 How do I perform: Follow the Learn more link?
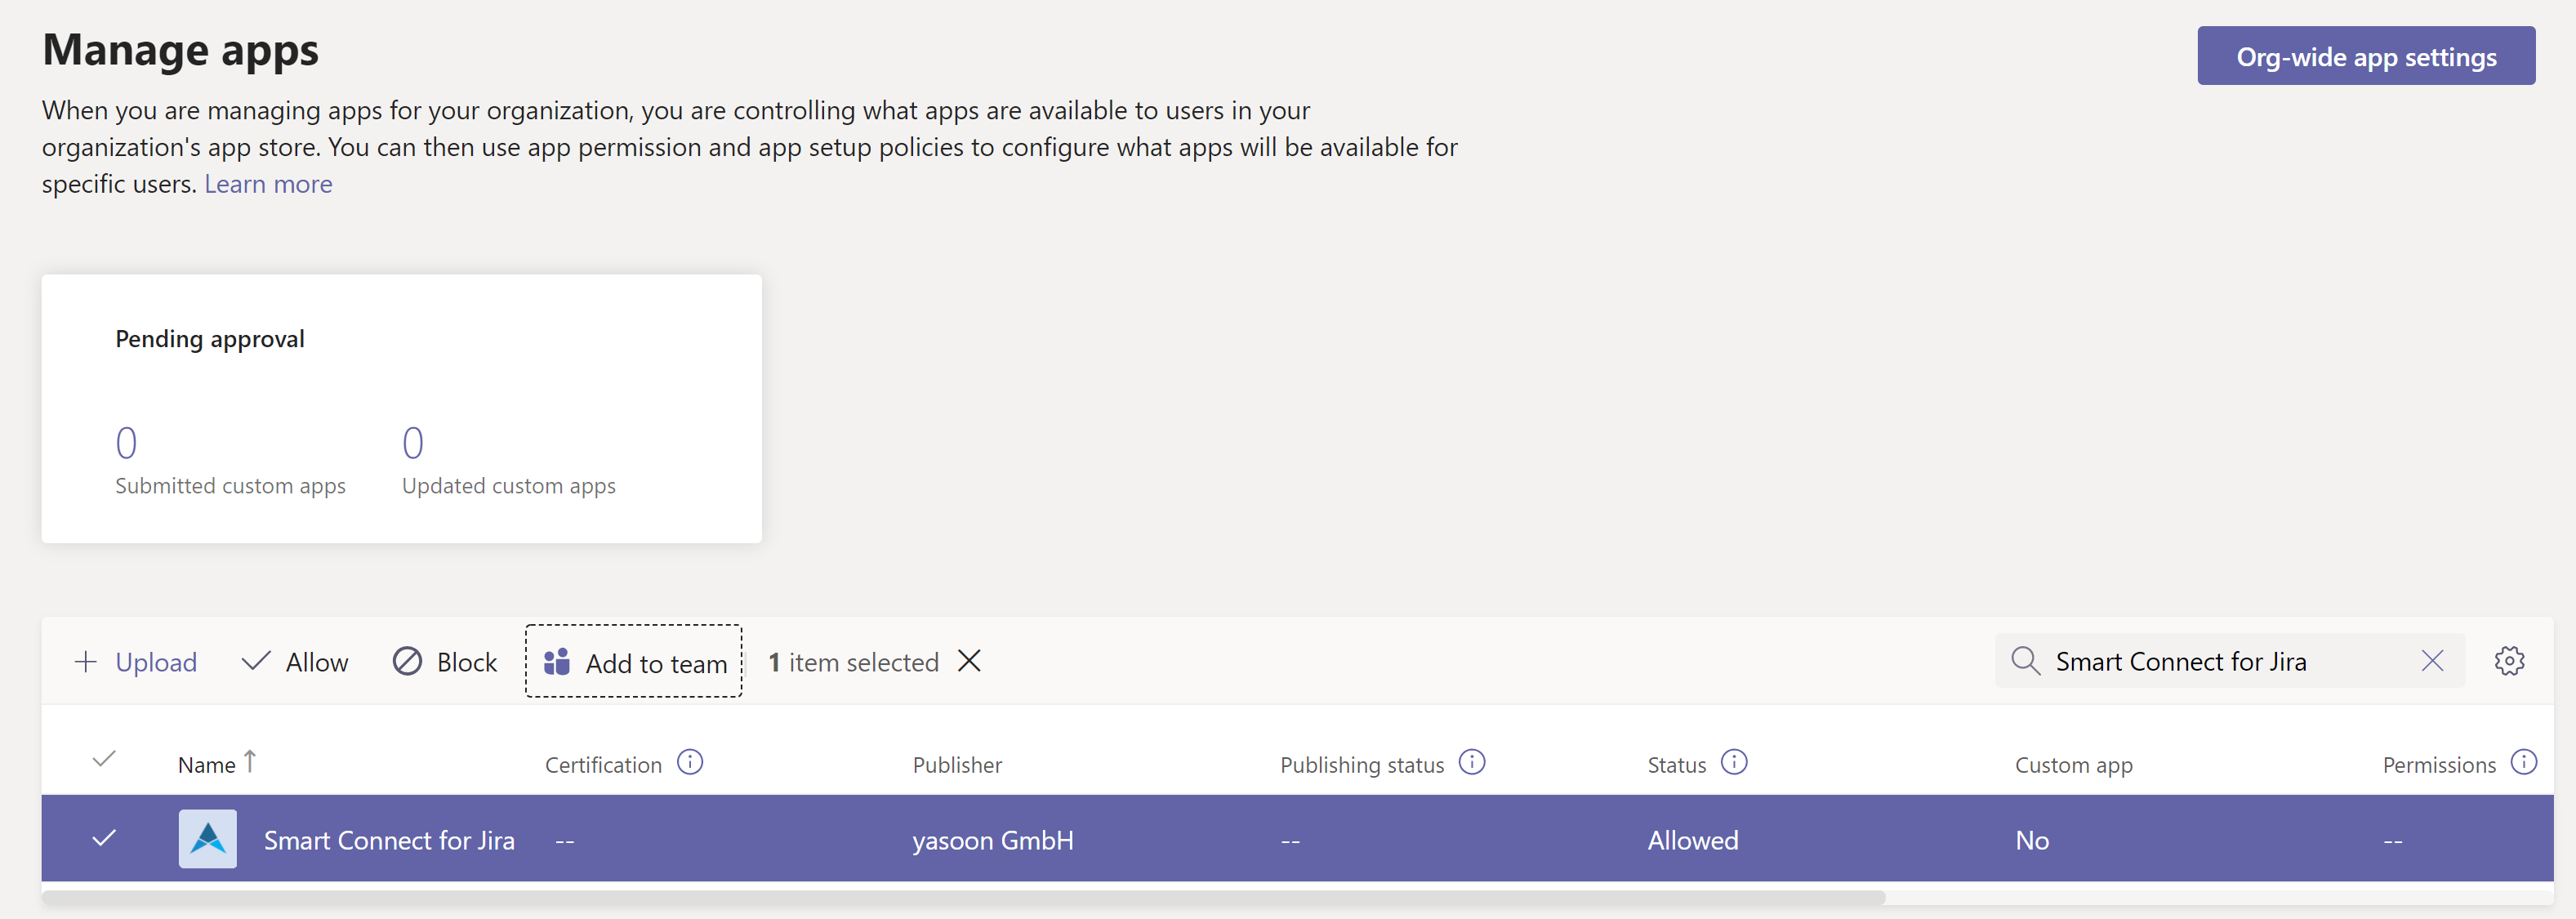click(x=268, y=185)
